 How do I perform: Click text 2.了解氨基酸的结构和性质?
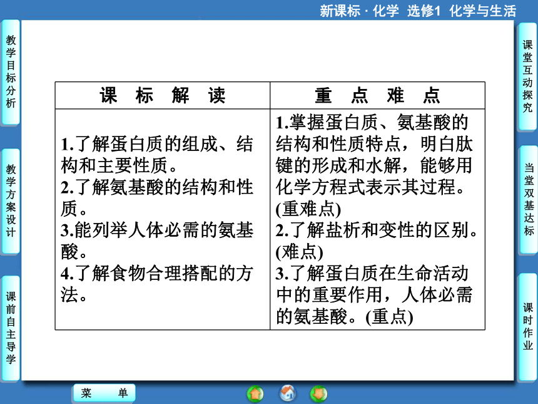pos(157,197)
